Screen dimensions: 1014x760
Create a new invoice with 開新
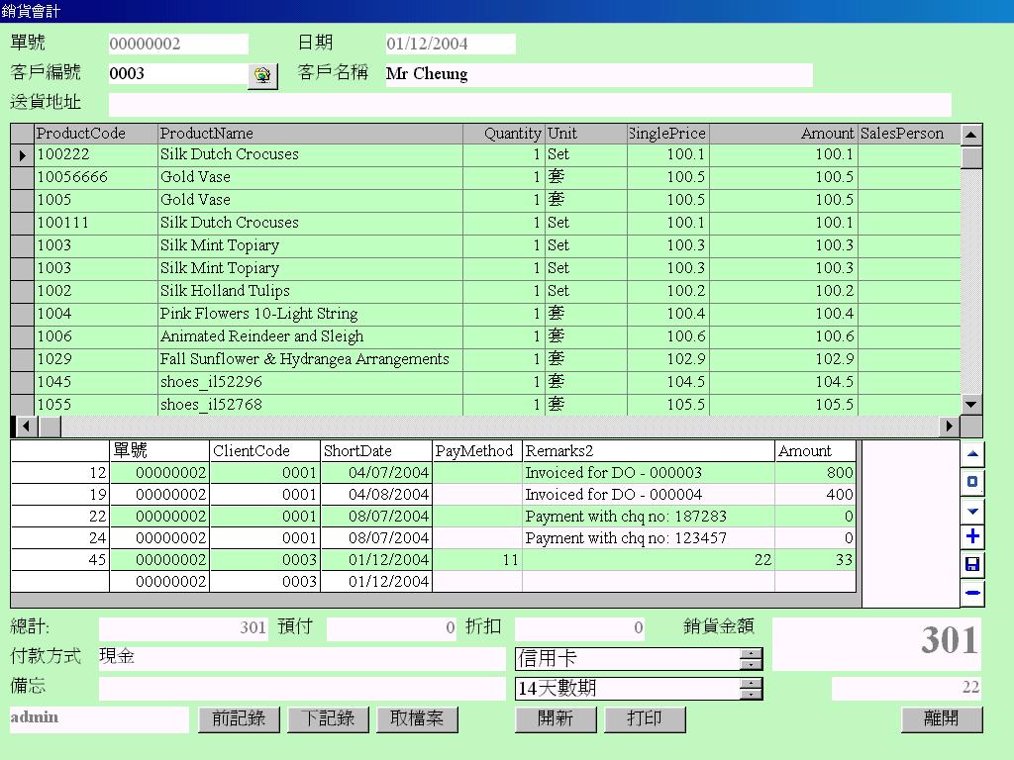[556, 719]
